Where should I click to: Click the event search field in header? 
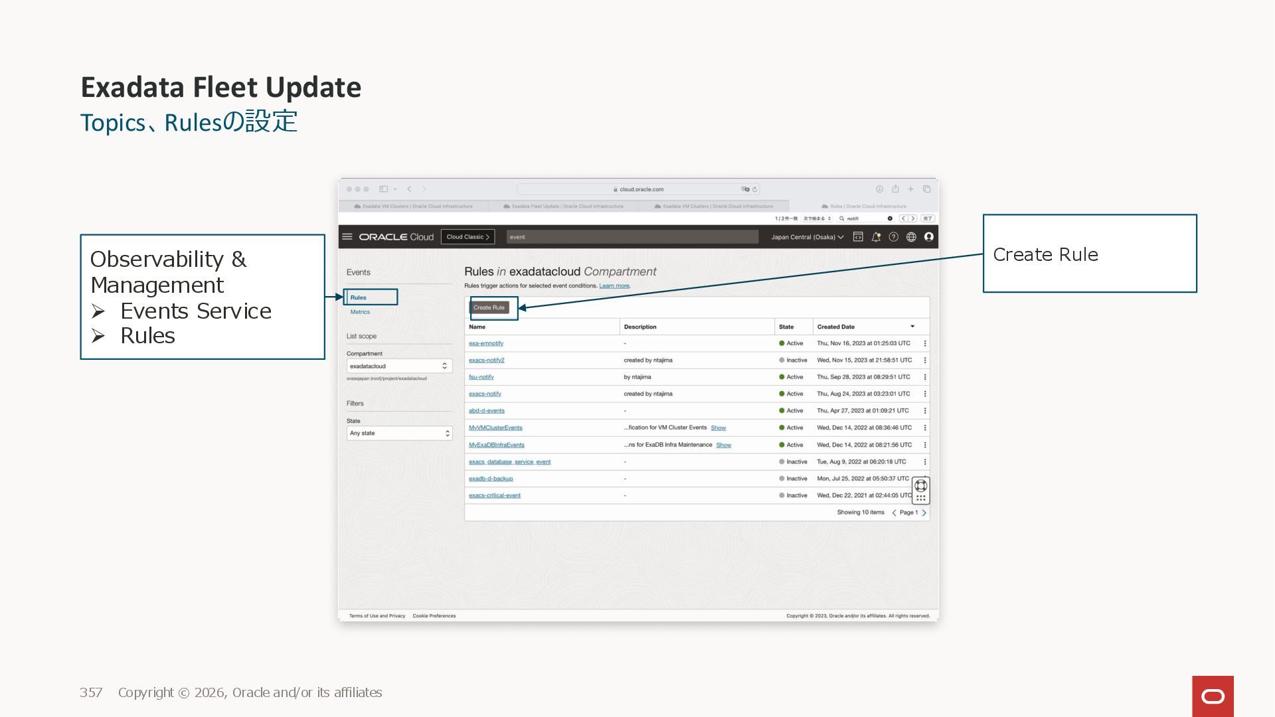tap(631, 237)
